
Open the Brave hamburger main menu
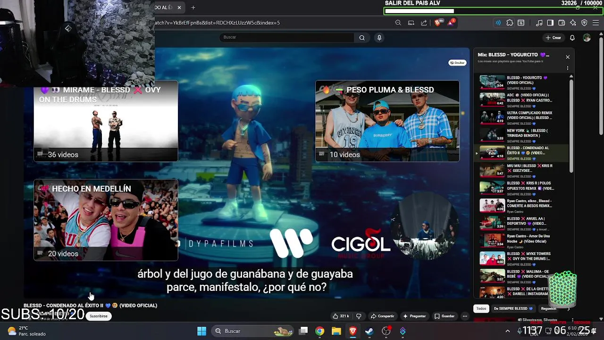point(596,23)
